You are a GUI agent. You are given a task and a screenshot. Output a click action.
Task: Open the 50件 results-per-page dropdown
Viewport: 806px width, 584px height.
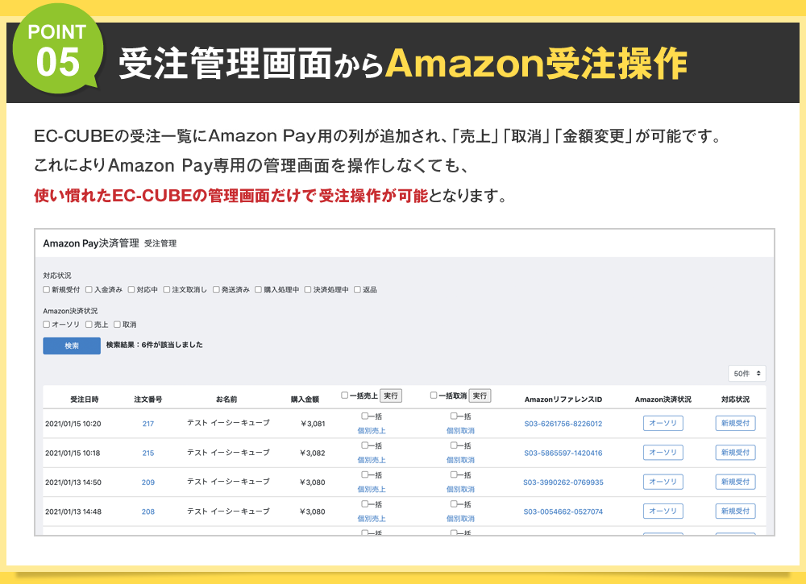click(747, 374)
